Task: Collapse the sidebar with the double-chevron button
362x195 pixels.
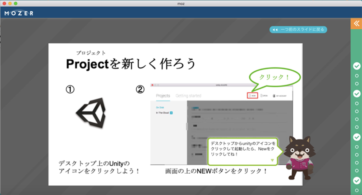Action: click(356, 23)
